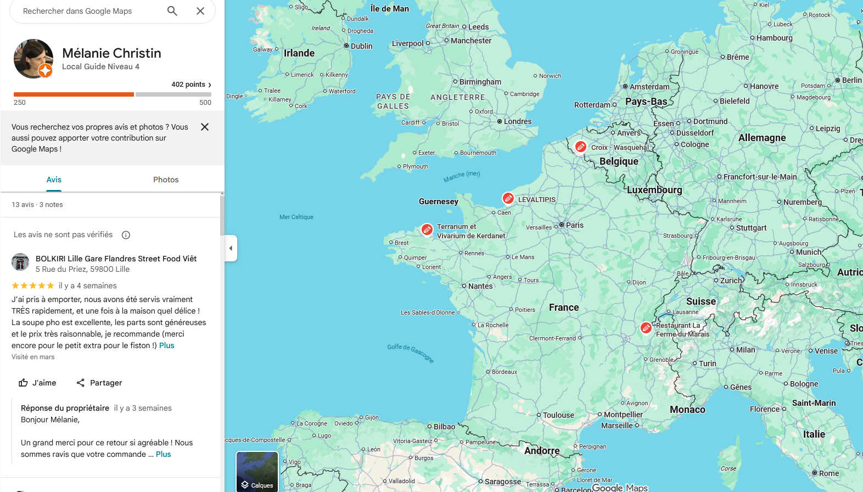Expand the 402 points details chevron
The width and height of the screenshot is (863, 492).
(209, 85)
